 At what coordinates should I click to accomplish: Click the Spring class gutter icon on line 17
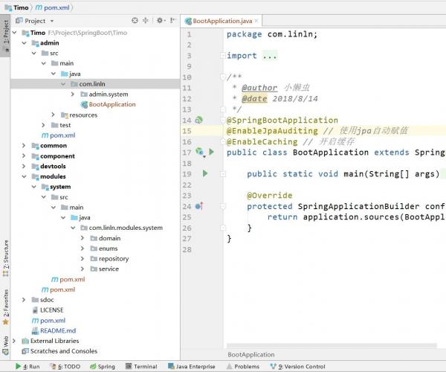pos(200,152)
